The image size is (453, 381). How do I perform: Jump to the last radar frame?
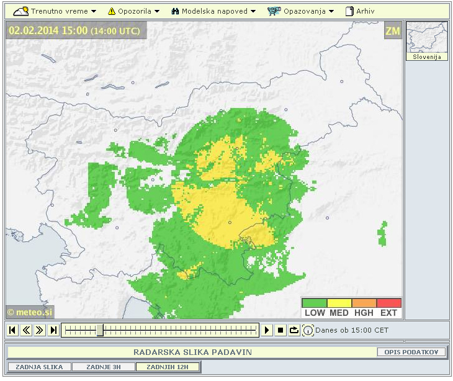click(x=53, y=330)
